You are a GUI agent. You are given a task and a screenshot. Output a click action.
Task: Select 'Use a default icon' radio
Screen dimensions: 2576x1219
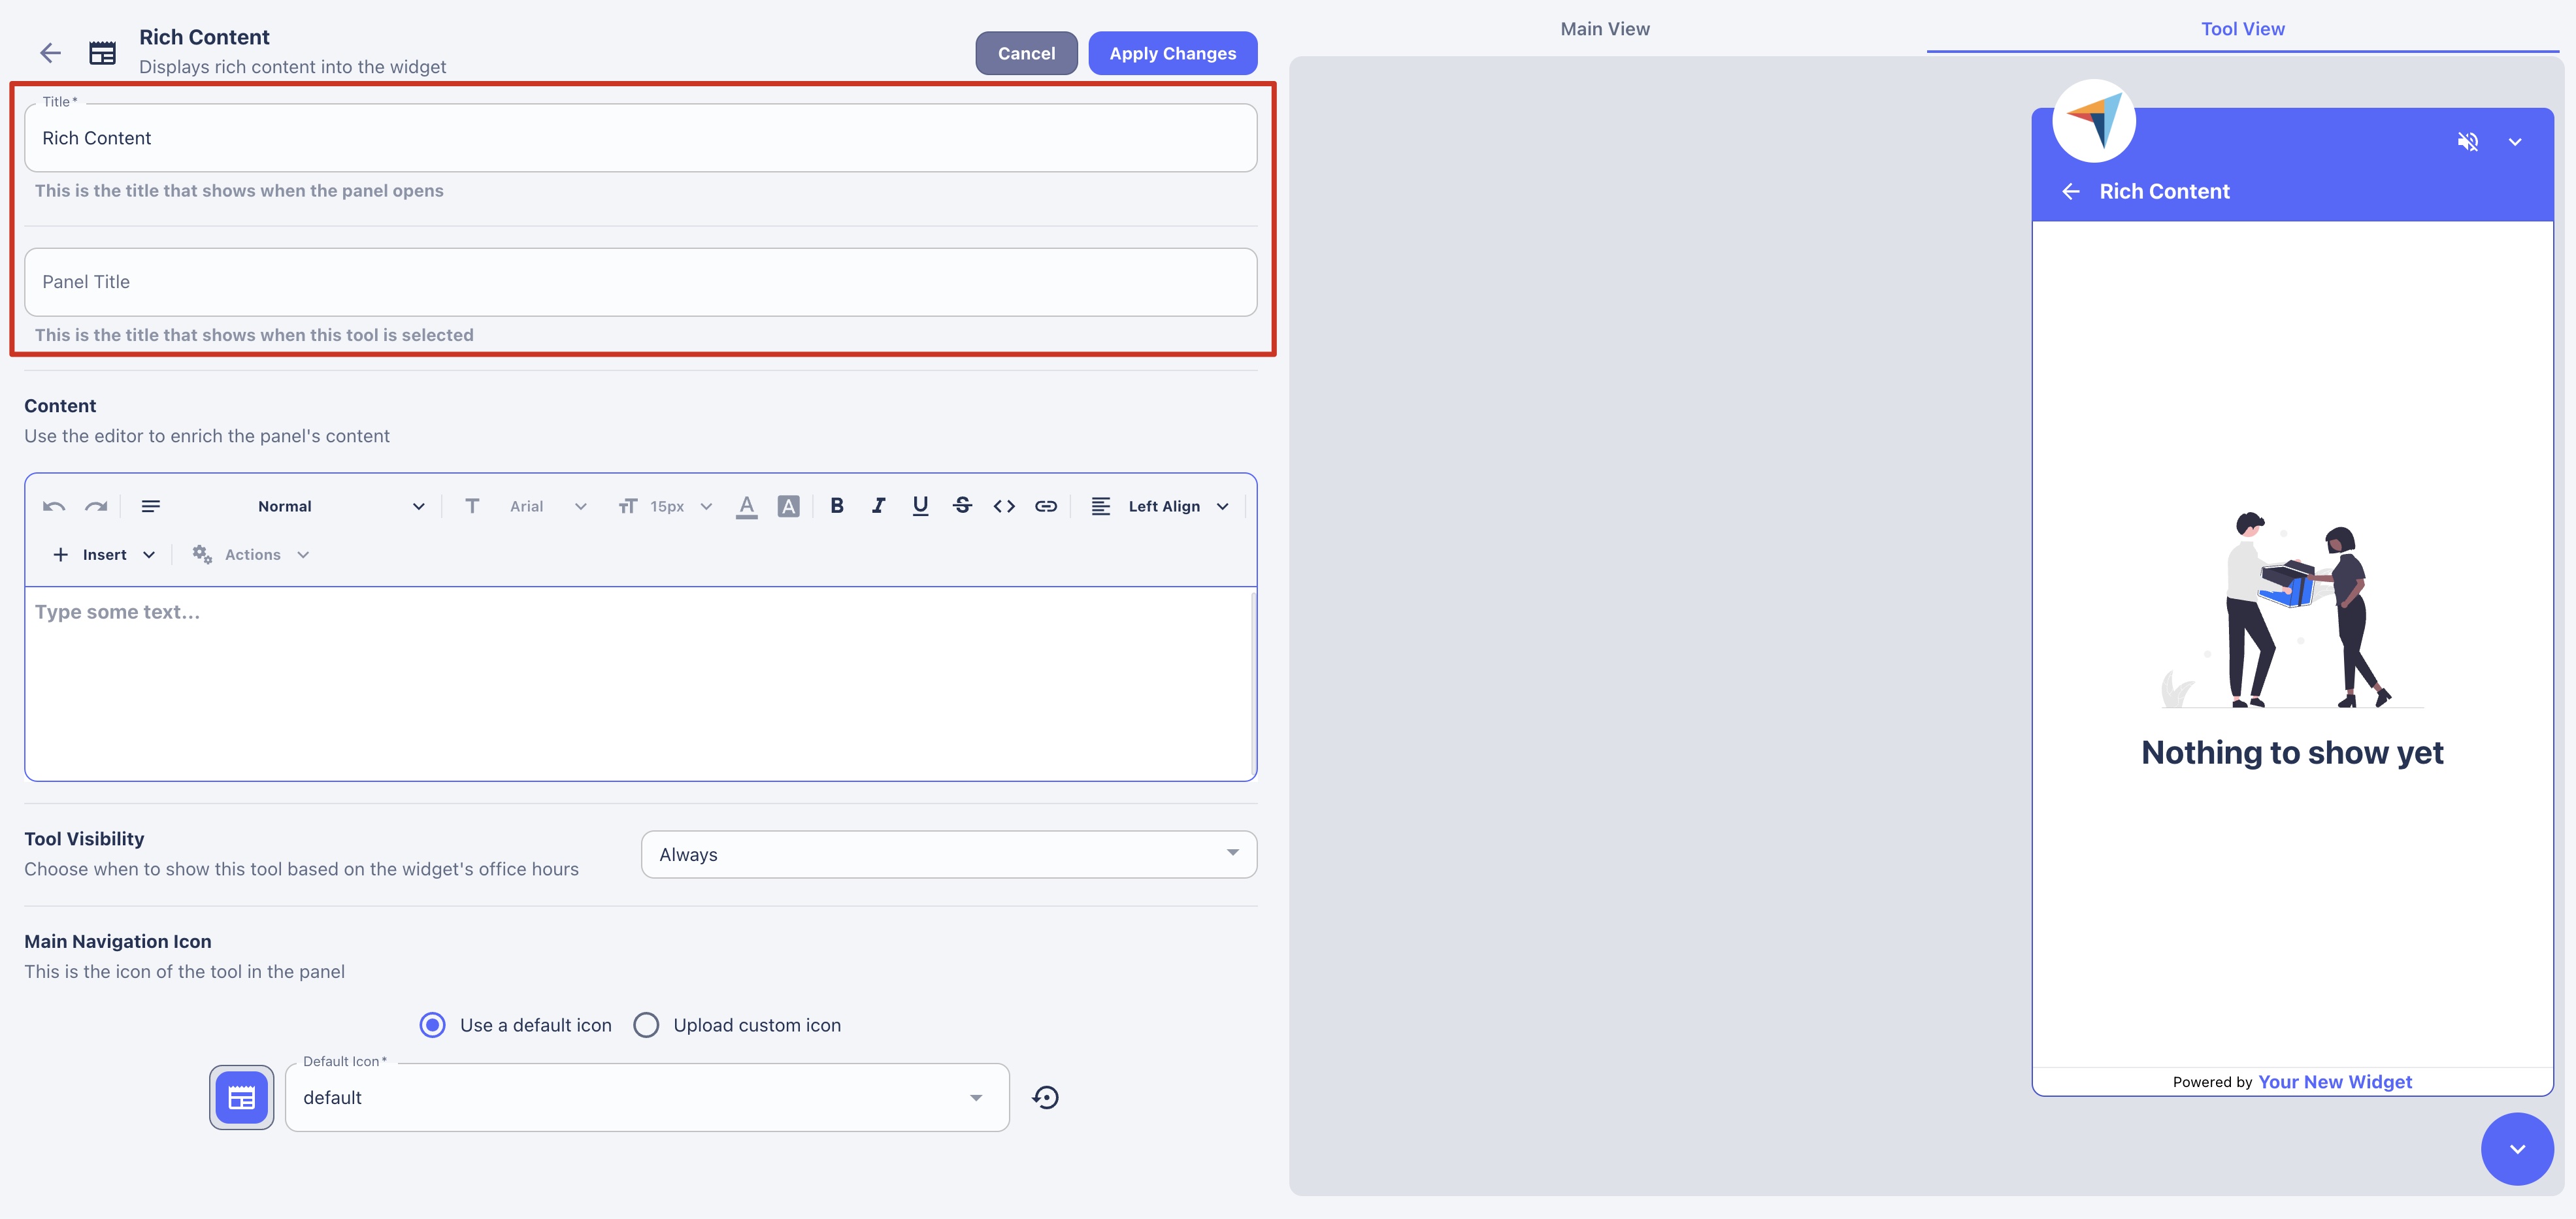pyautogui.click(x=433, y=1025)
